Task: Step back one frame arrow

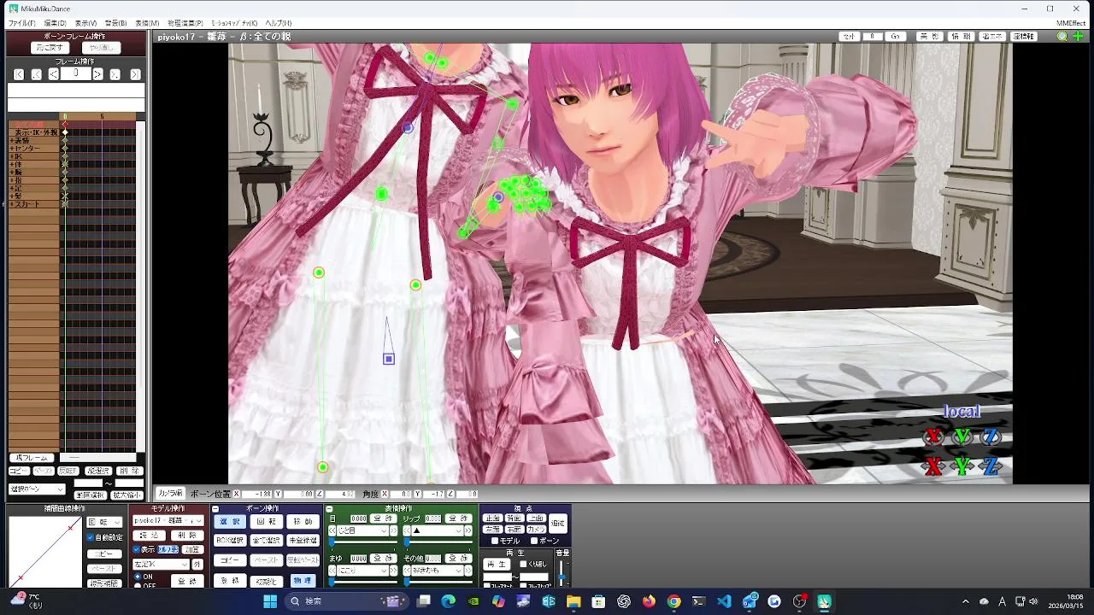Action: pyautogui.click(x=53, y=74)
